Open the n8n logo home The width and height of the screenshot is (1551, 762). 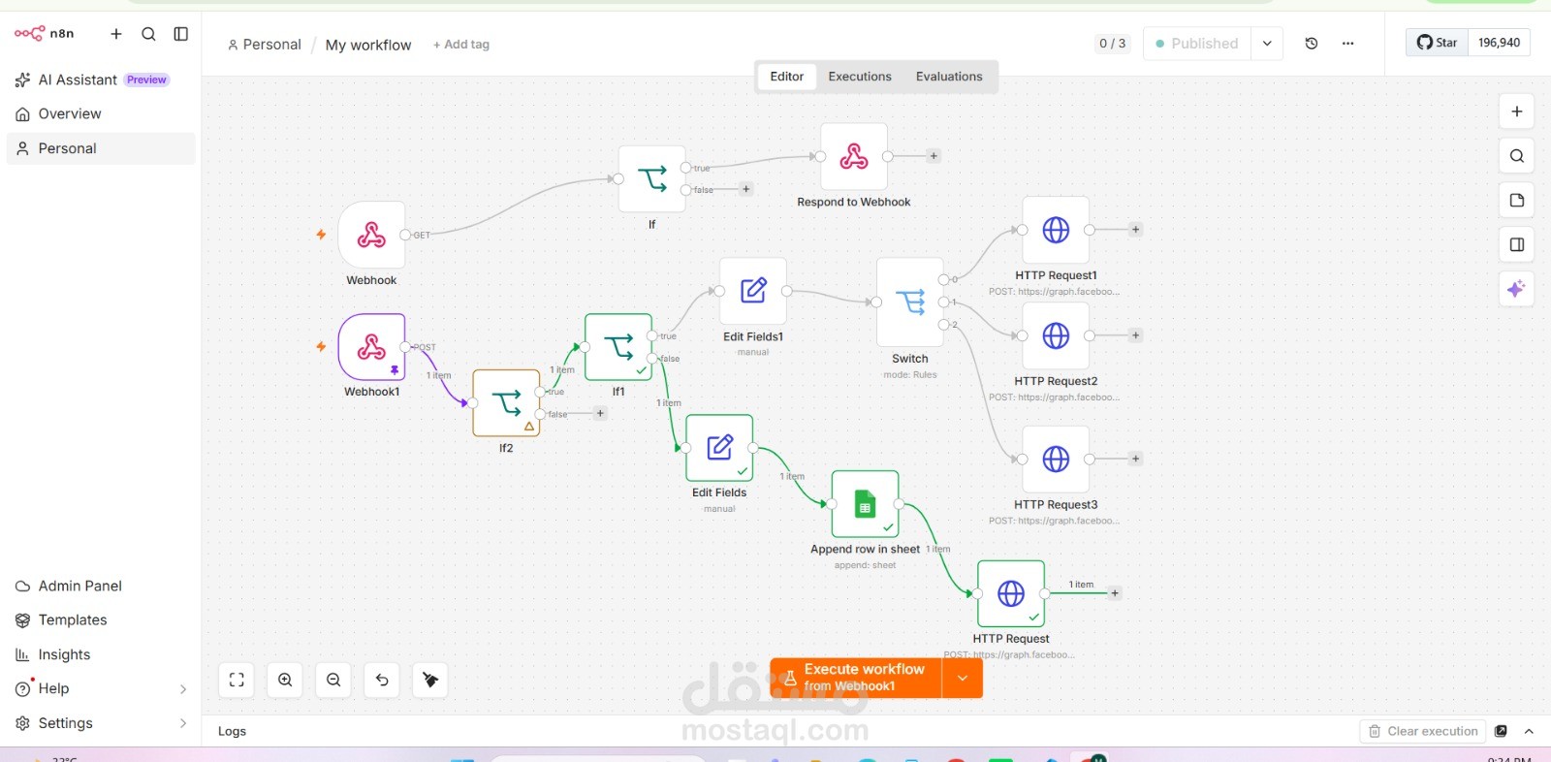pyautogui.click(x=44, y=33)
